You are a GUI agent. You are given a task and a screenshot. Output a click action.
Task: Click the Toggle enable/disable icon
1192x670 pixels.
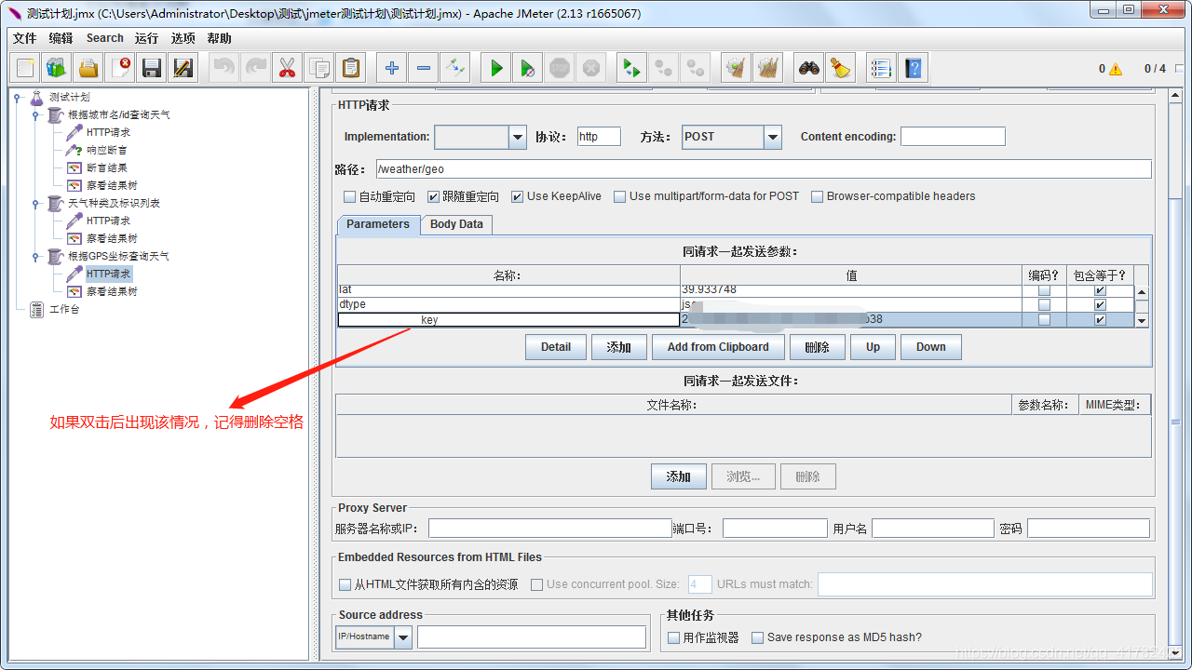pyautogui.click(x=455, y=68)
